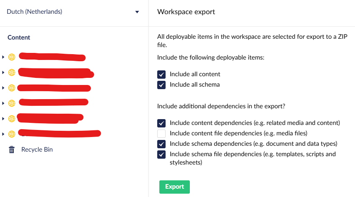Disable Include content dependencies checkbox
The image size is (355, 197).
pos(161,123)
